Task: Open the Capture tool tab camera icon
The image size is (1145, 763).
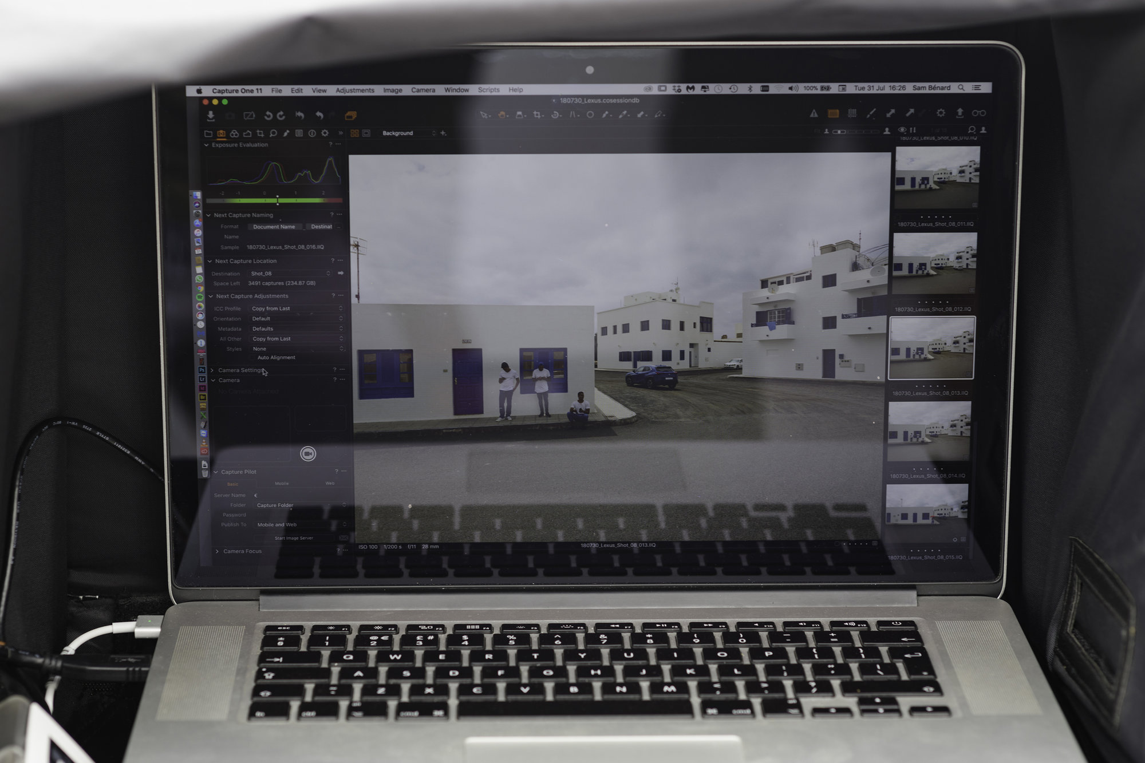Action: tap(221, 133)
